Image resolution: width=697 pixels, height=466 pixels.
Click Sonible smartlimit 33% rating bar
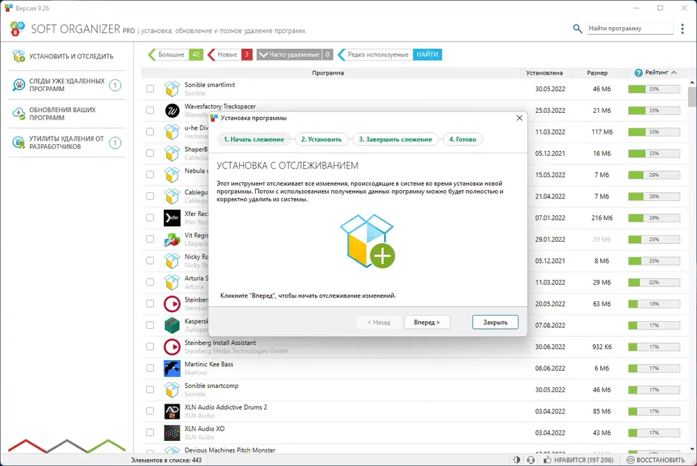point(654,89)
